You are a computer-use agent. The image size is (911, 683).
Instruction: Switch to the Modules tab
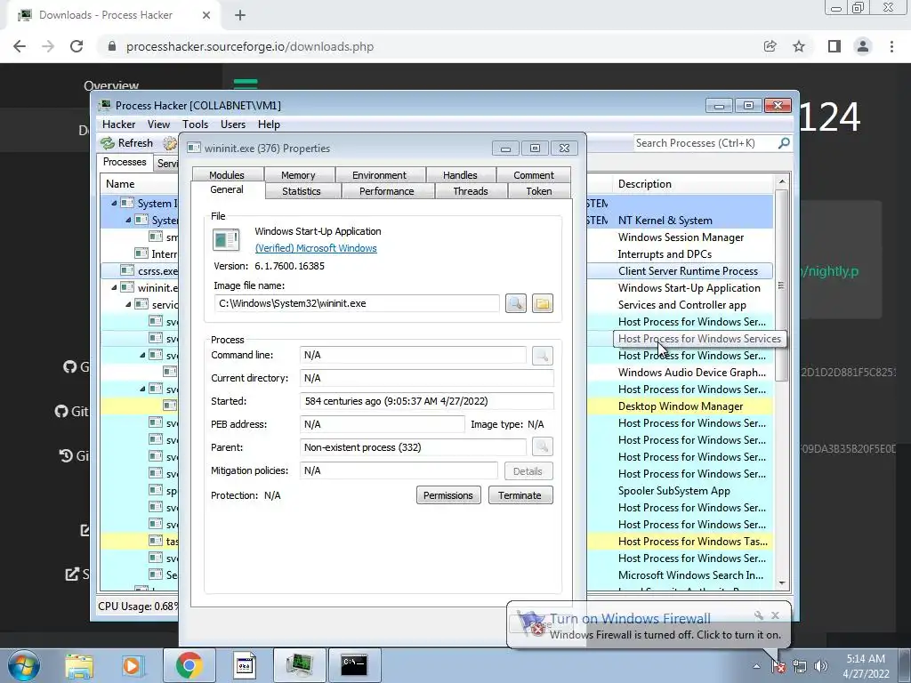(227, 175)
